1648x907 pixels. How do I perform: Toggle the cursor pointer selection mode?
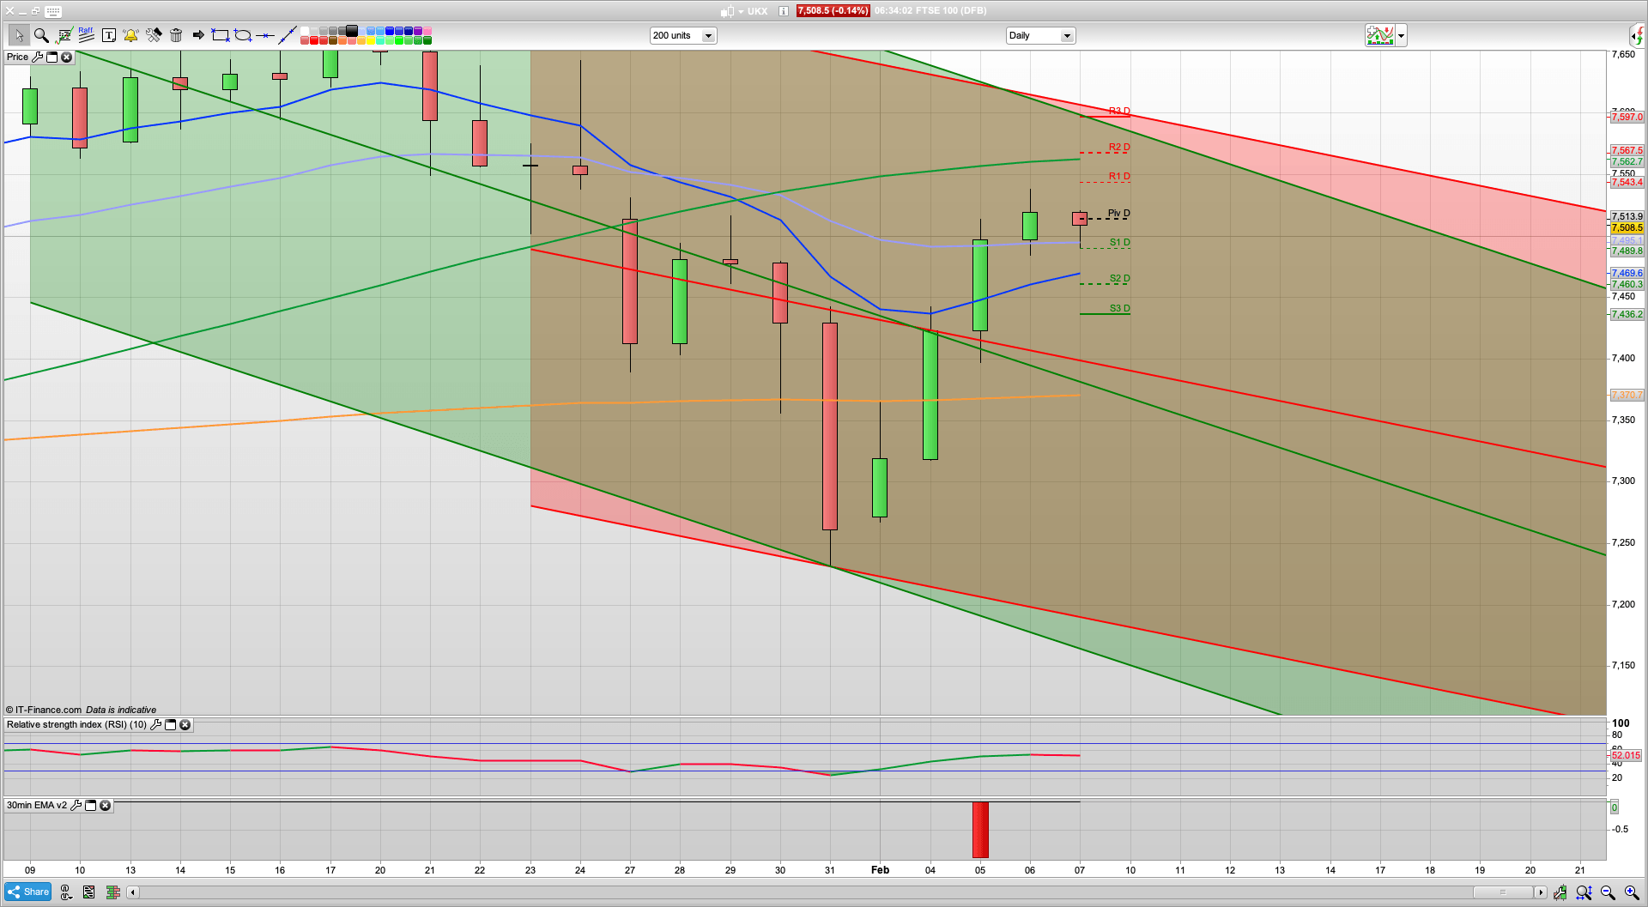[18, 35]
